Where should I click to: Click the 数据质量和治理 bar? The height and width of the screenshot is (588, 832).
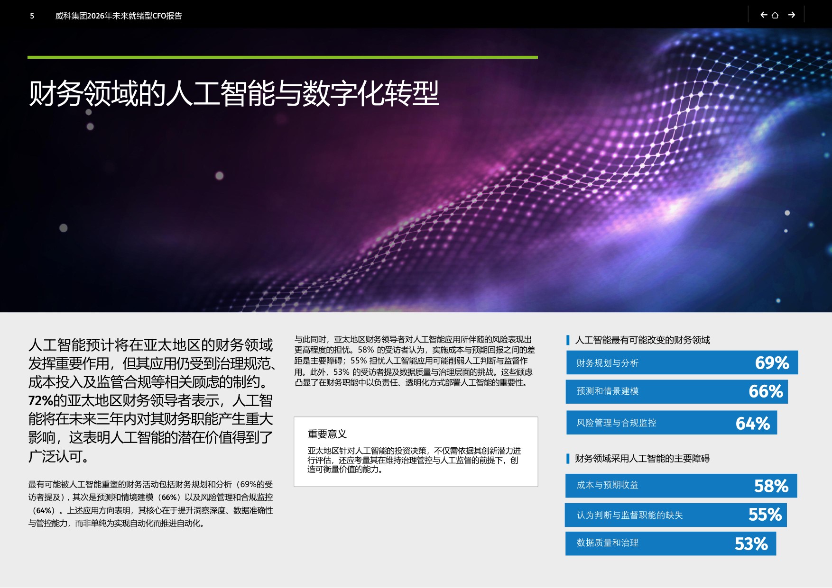[671, 543]
